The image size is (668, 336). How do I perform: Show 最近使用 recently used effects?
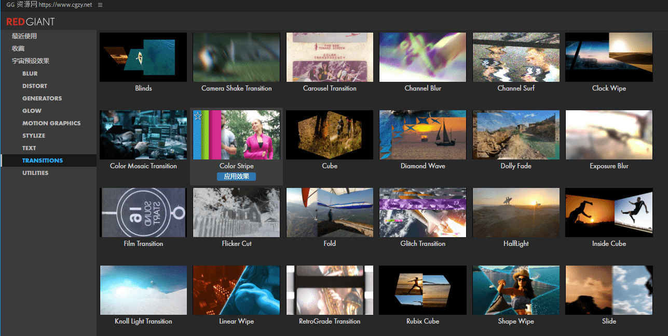coord(24,36)
